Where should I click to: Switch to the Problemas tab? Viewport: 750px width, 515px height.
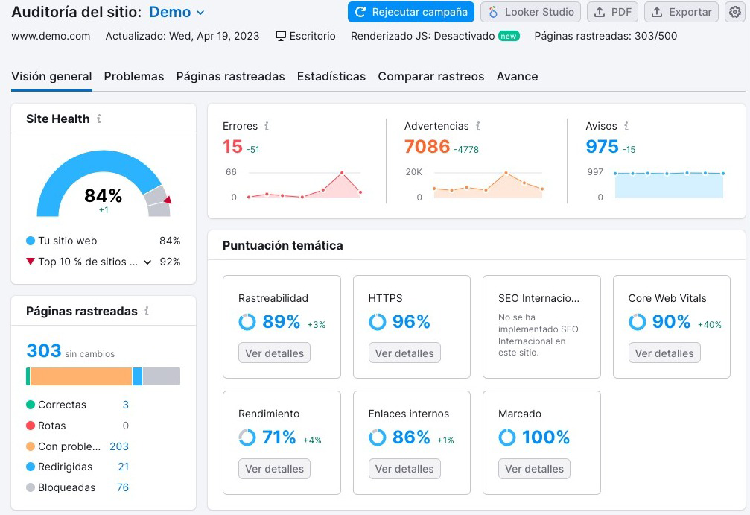pyautogui.click(x=134, y=76)
